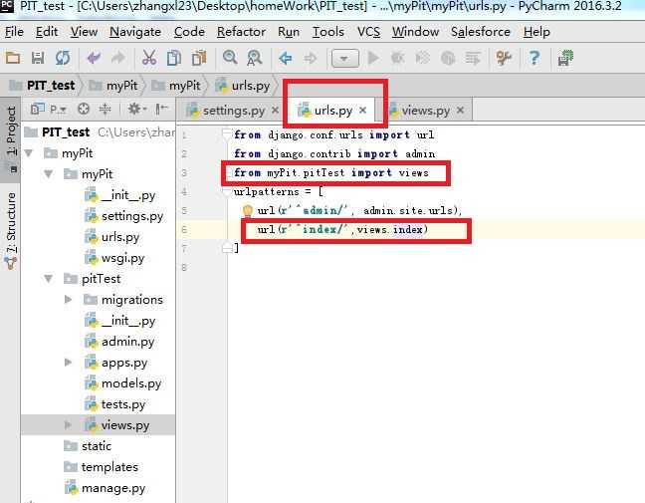
Task: Open the Tools menu
Action: pyautogui.click(x=327, y=32)
